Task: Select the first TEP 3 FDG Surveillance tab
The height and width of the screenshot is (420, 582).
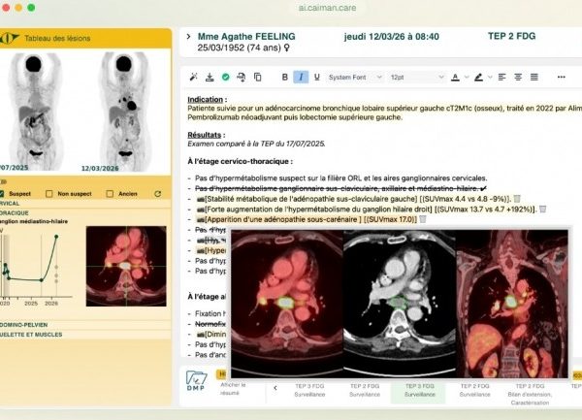Action: click(x=309, y=390)
